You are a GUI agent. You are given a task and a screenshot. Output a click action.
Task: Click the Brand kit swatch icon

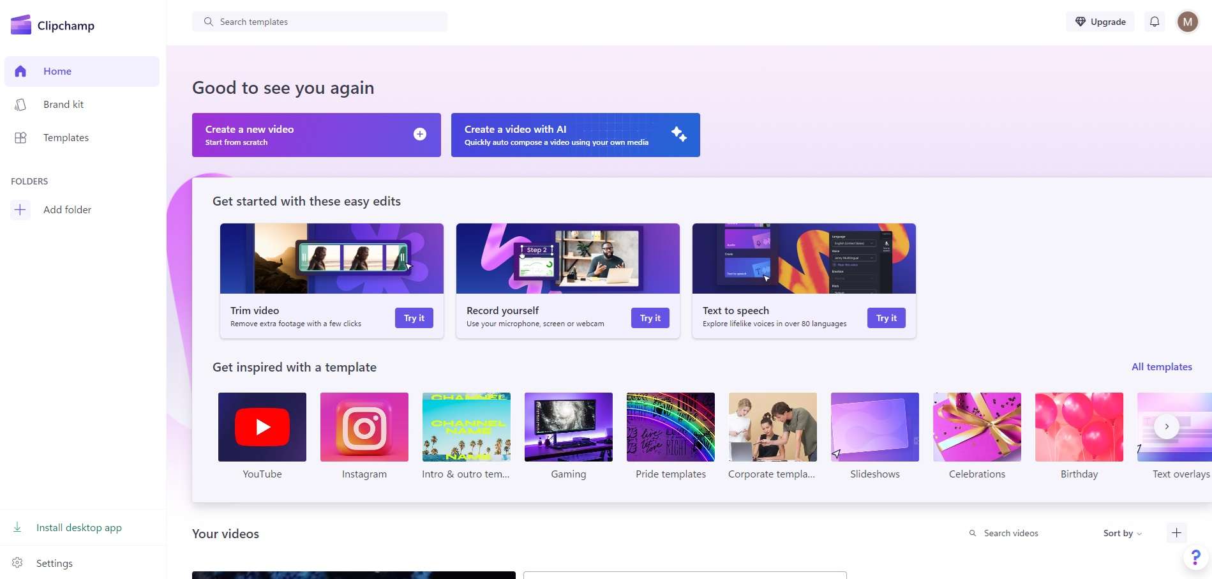20,105
